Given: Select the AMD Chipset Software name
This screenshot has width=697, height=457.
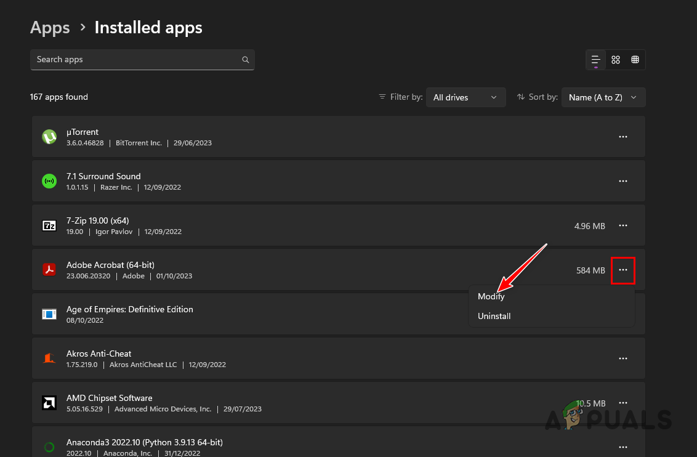Looking at the screenshot, I should [110, 398].
